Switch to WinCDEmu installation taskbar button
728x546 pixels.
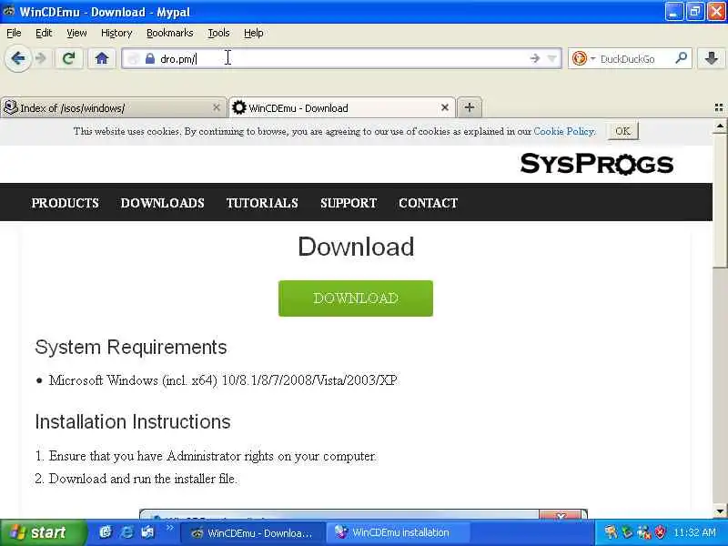pos(399,533)
